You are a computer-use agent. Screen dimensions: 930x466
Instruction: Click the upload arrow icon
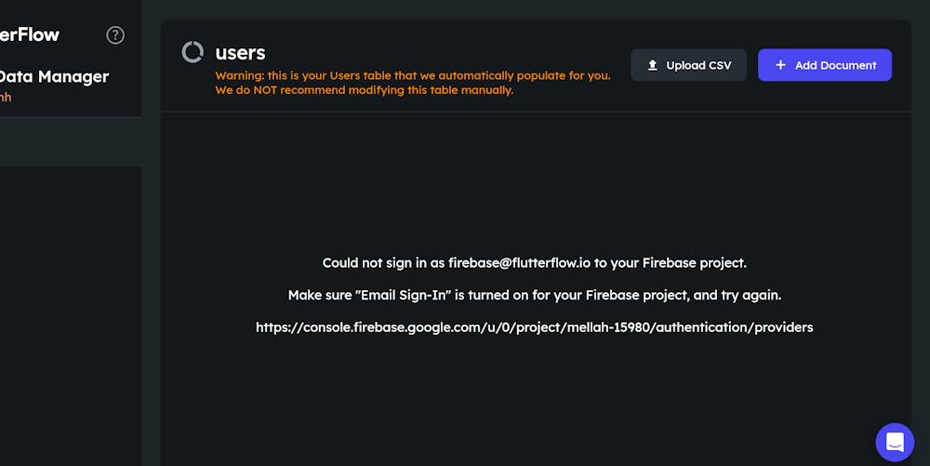[x=653, y=65]
